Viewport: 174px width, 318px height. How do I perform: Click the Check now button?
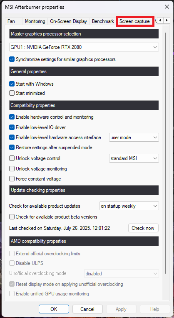click(x=143, y=228)
